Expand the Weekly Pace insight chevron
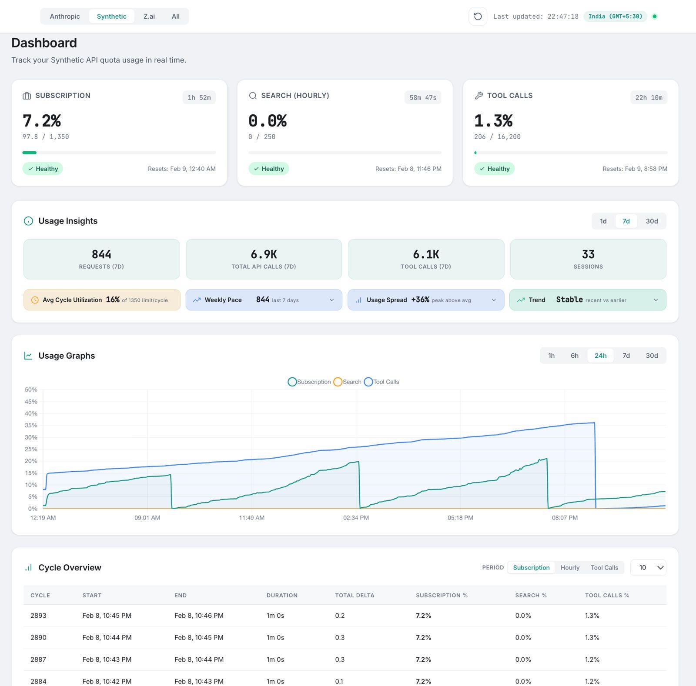The height and width of the screenshot is (686, 696). click(331, 300)
